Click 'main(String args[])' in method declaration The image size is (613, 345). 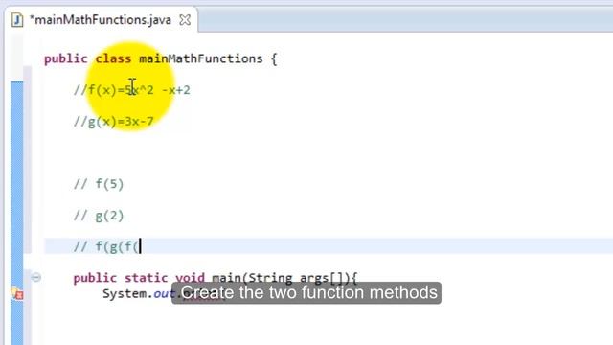281,278
